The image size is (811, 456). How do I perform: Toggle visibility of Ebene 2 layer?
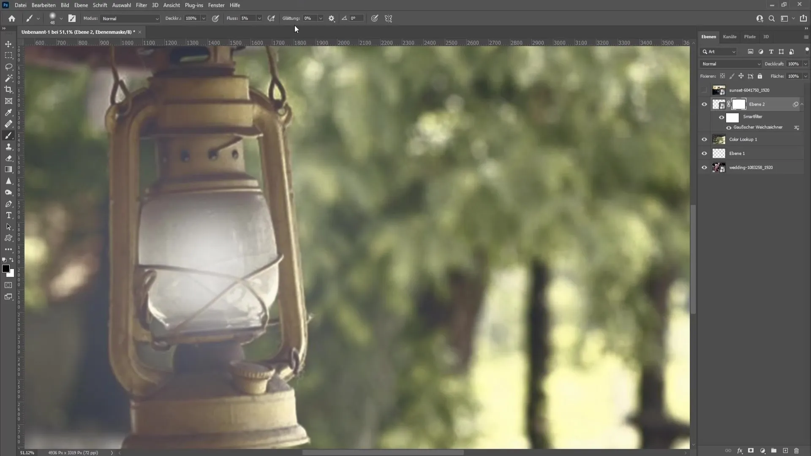[x=704, y=104]
